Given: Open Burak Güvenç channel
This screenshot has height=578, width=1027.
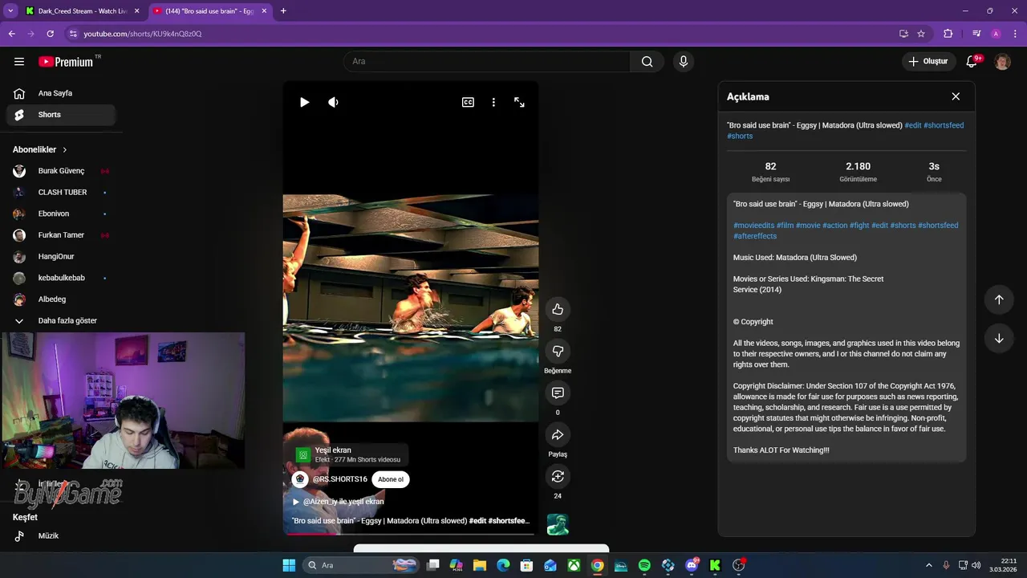Looking at the screenshot, I should point(61,171).
